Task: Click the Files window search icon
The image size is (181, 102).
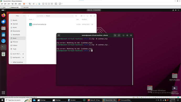Action: pyautogui.click(x=76, y=16)
